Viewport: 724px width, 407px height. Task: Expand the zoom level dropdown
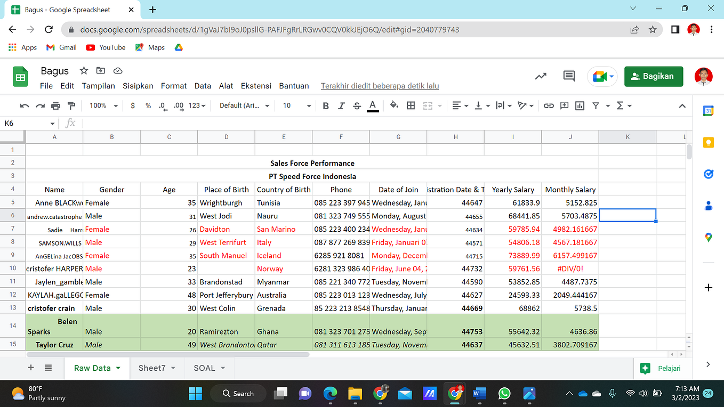pyautogui.click(x=103, y=105)
